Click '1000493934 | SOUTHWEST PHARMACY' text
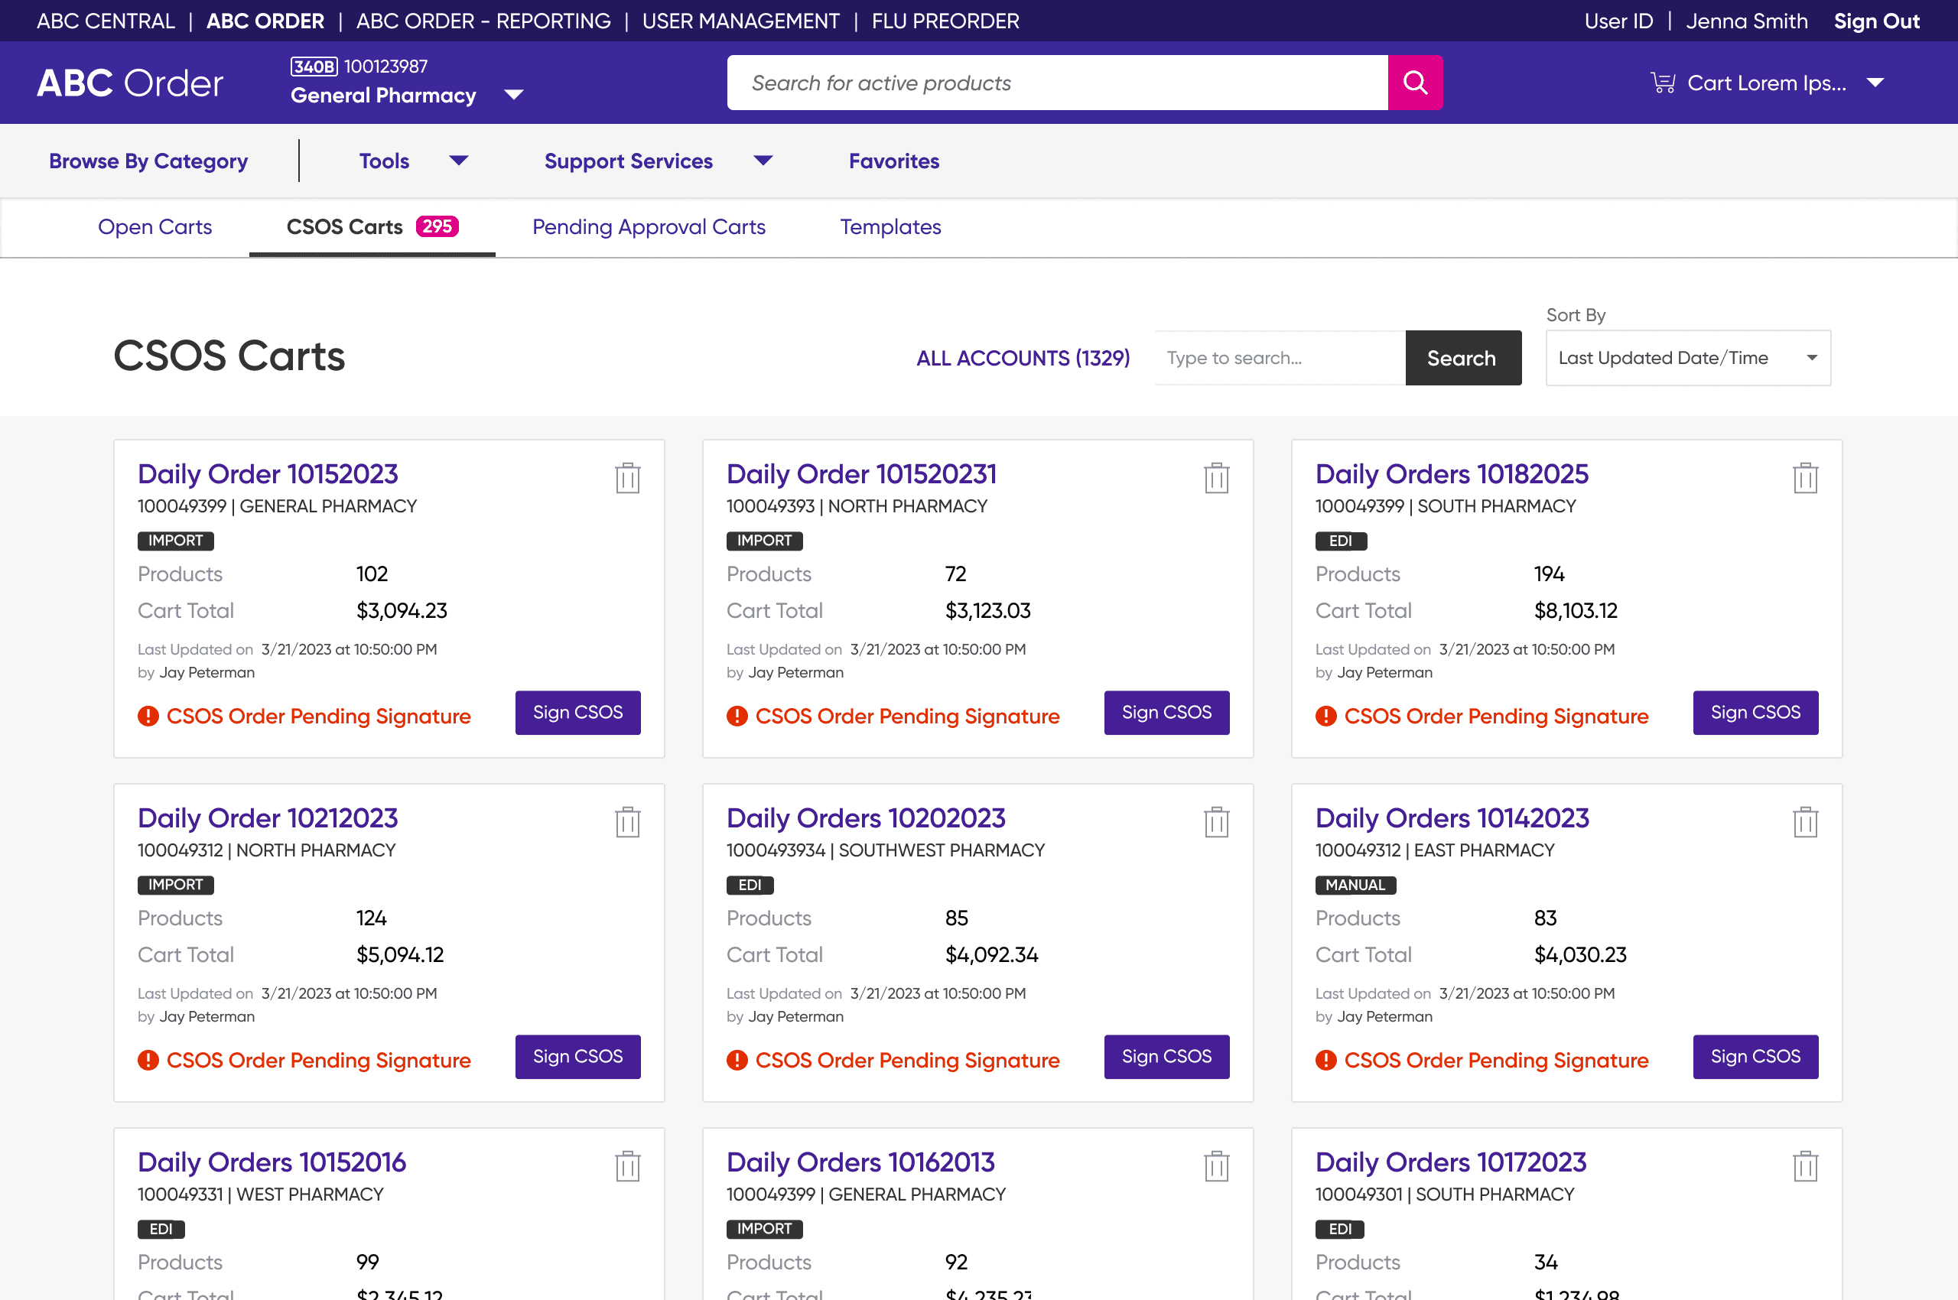This screenshot has height=1300, width=1958. click(x=885, y=850)
